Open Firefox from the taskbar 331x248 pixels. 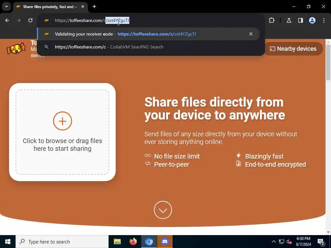(133, 242)
